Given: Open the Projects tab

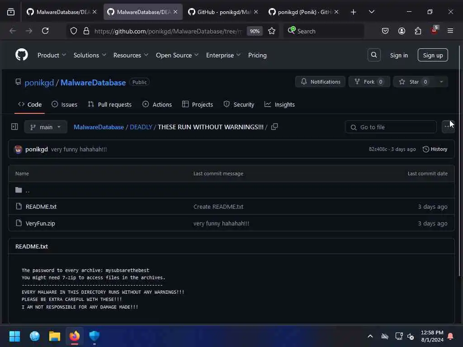Looking at the screenshot, I should point(198,104).
